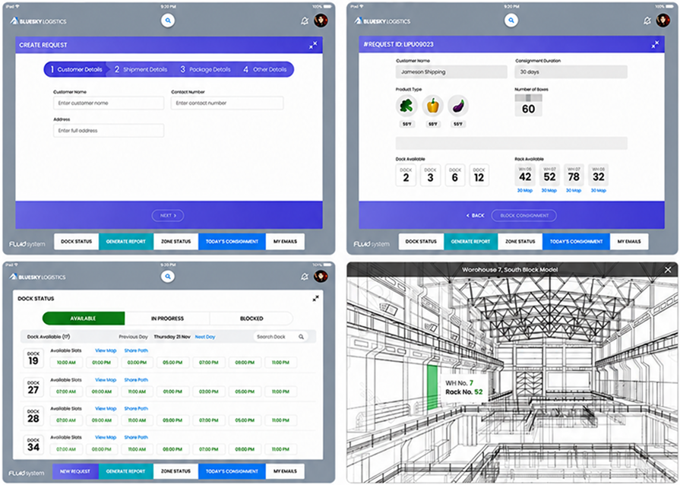680x485 pixels.
Task: Go to Next Day in Dock Status
Action: tap(204, 337)
